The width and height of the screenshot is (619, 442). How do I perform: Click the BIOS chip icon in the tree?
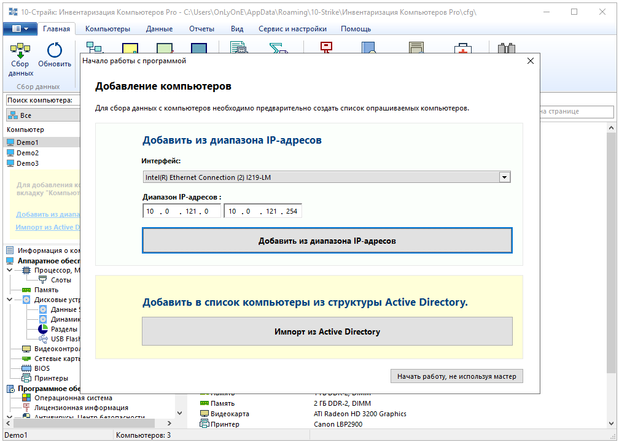pyautogui.click(x=26, y=368)
